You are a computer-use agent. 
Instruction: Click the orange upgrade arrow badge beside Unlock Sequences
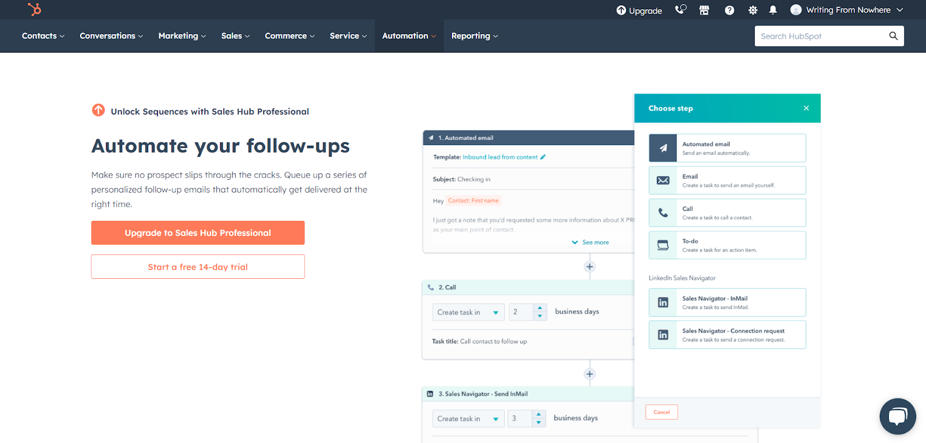click(98, 110)
